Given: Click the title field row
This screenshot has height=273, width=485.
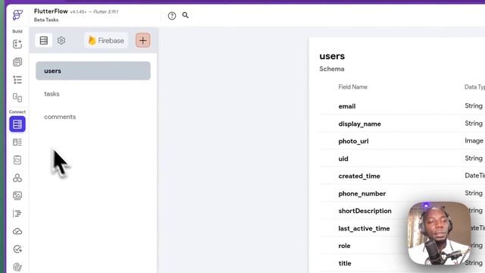Looking at the screenshot, I should 402,263.
